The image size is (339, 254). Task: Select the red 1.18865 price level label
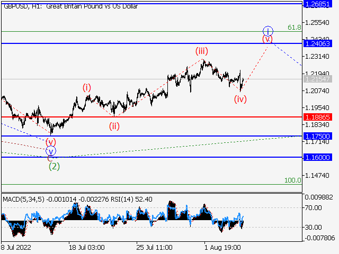318,117
